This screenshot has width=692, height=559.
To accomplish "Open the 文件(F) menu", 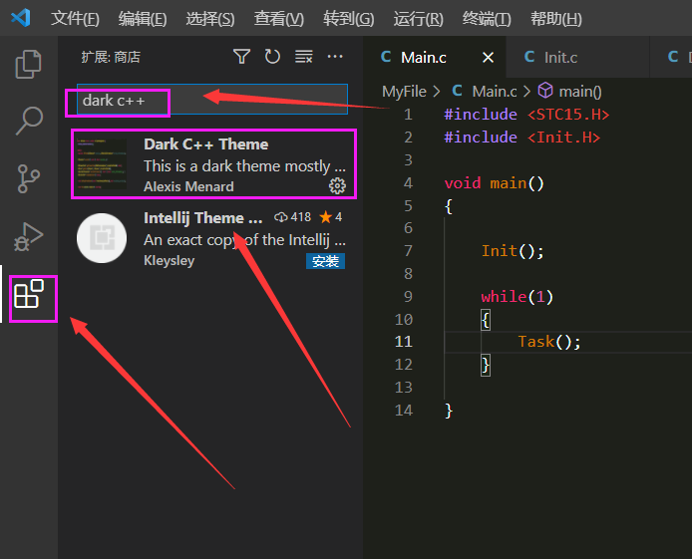I will click(x=75, y=19).
